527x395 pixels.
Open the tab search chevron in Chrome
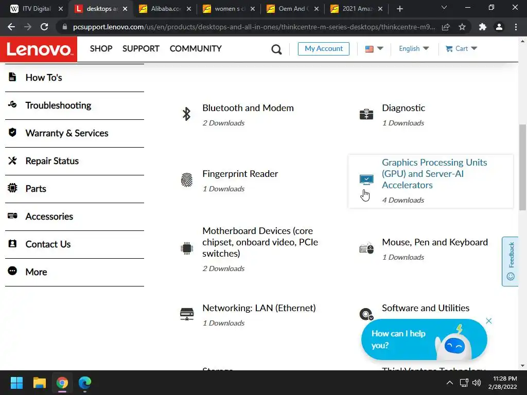point(444,7)
